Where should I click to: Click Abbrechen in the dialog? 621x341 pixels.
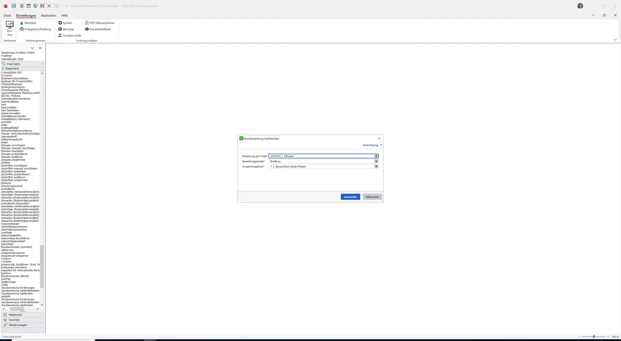[372, 197]
